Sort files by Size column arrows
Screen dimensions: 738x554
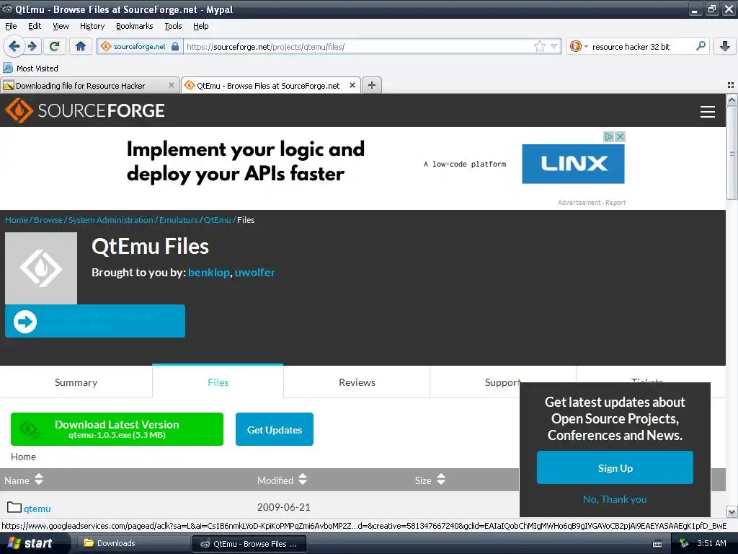point(441,480)
